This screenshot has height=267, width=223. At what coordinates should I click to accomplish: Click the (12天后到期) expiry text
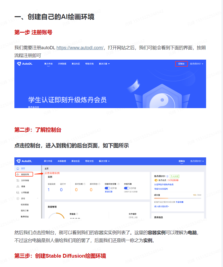pyautogui.click(x=173, y=180)
